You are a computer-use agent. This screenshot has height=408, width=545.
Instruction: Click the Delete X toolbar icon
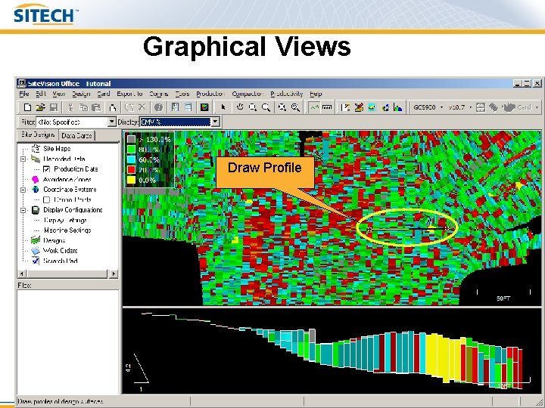[x=142, y=107]
